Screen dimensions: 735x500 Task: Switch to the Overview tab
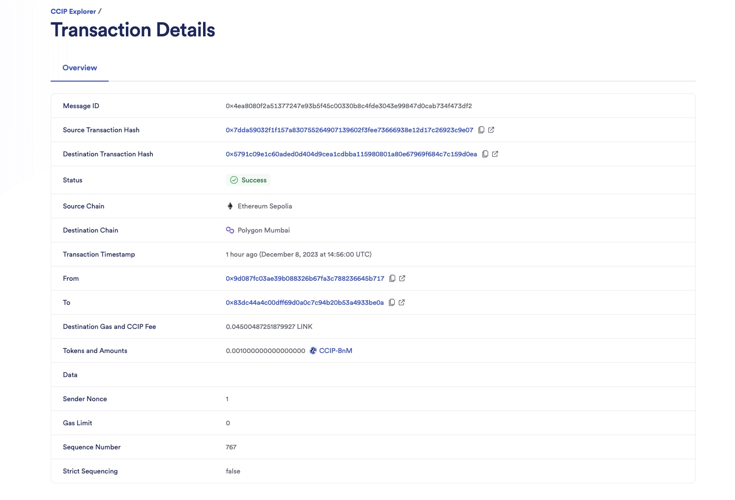(x=80, y=68)
